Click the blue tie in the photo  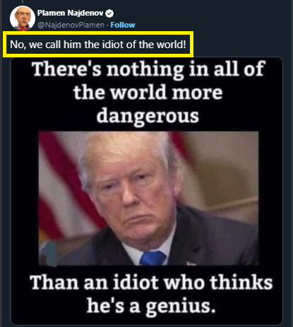point(153,258)
